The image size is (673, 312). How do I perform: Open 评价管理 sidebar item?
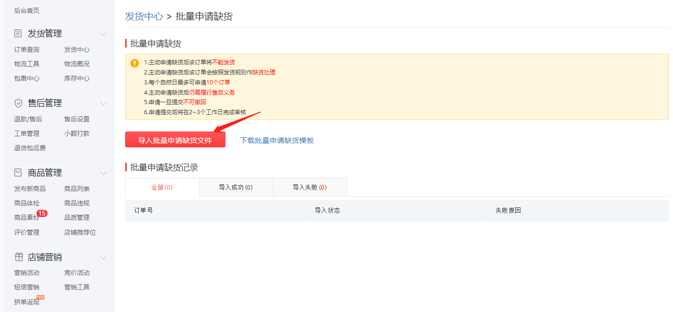27,232
